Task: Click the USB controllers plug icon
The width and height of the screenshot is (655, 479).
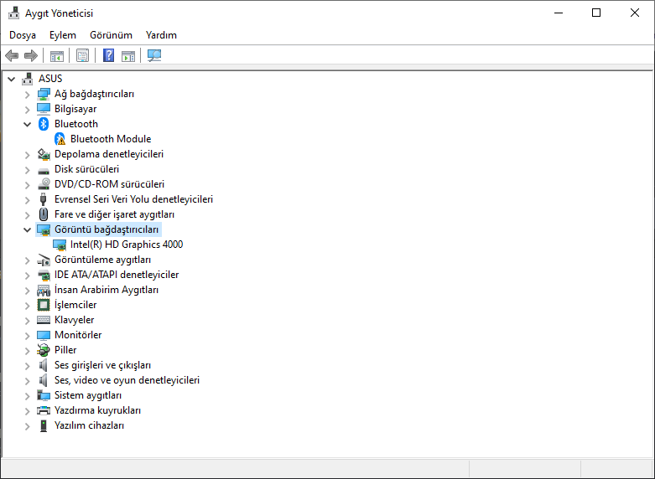Action: click(x=43, y=199)
